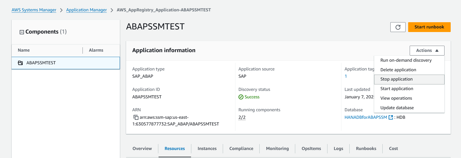The image size is (461, 158).
Task: Click the Running components 2/2 value
Action: (242, 117)
